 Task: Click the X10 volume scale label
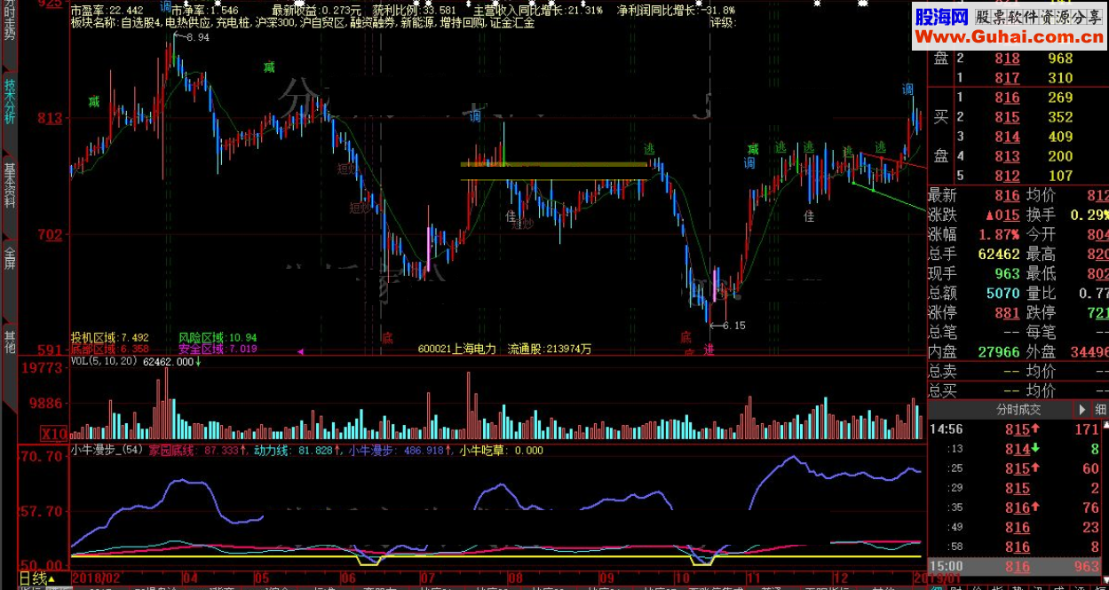(x=53, y=434)
